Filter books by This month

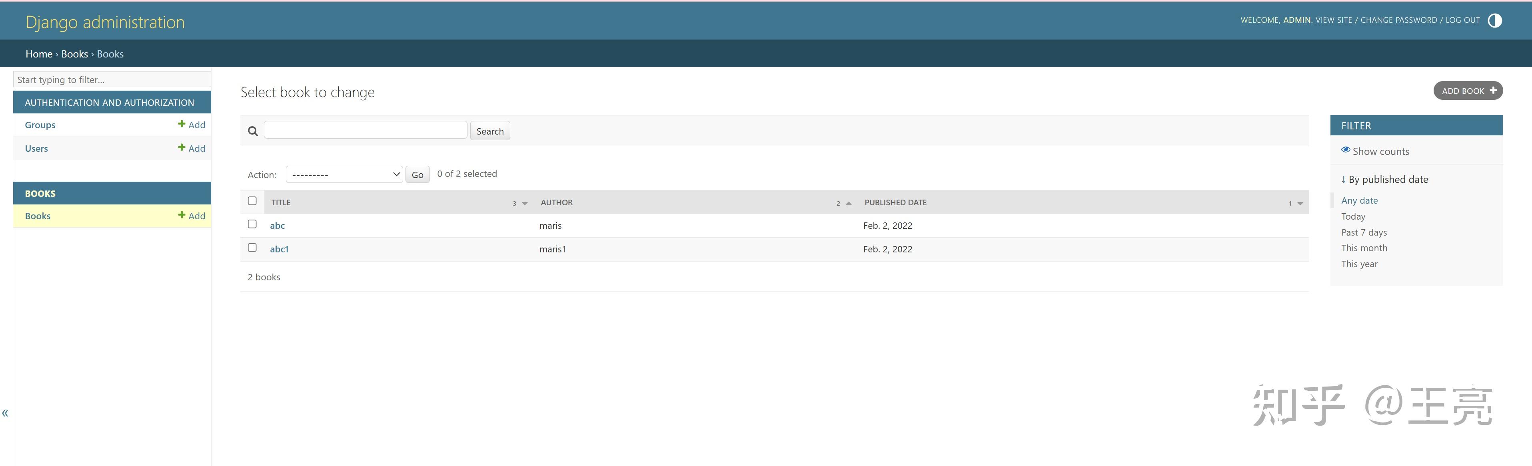pos(1364,248)
